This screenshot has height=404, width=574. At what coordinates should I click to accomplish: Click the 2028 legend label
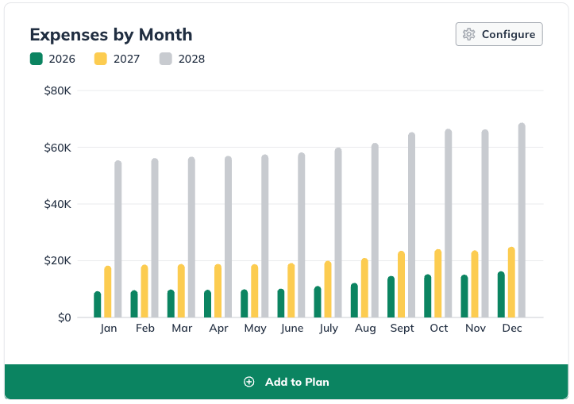pos(191,59)
